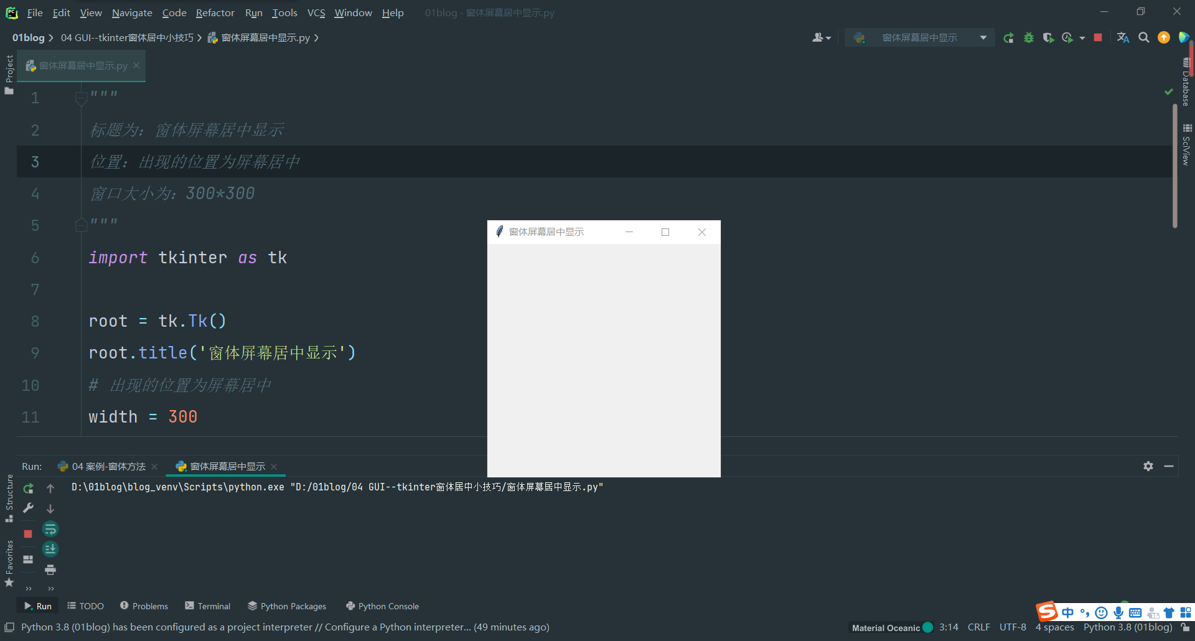Click the profiler clock run icon
Viewport: 1195px width, 641px height.
pos(1067,38)
